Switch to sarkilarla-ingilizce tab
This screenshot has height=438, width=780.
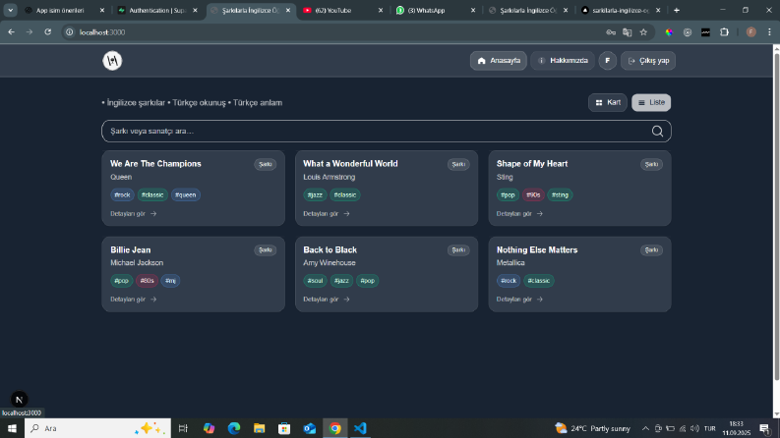[621, 10]
